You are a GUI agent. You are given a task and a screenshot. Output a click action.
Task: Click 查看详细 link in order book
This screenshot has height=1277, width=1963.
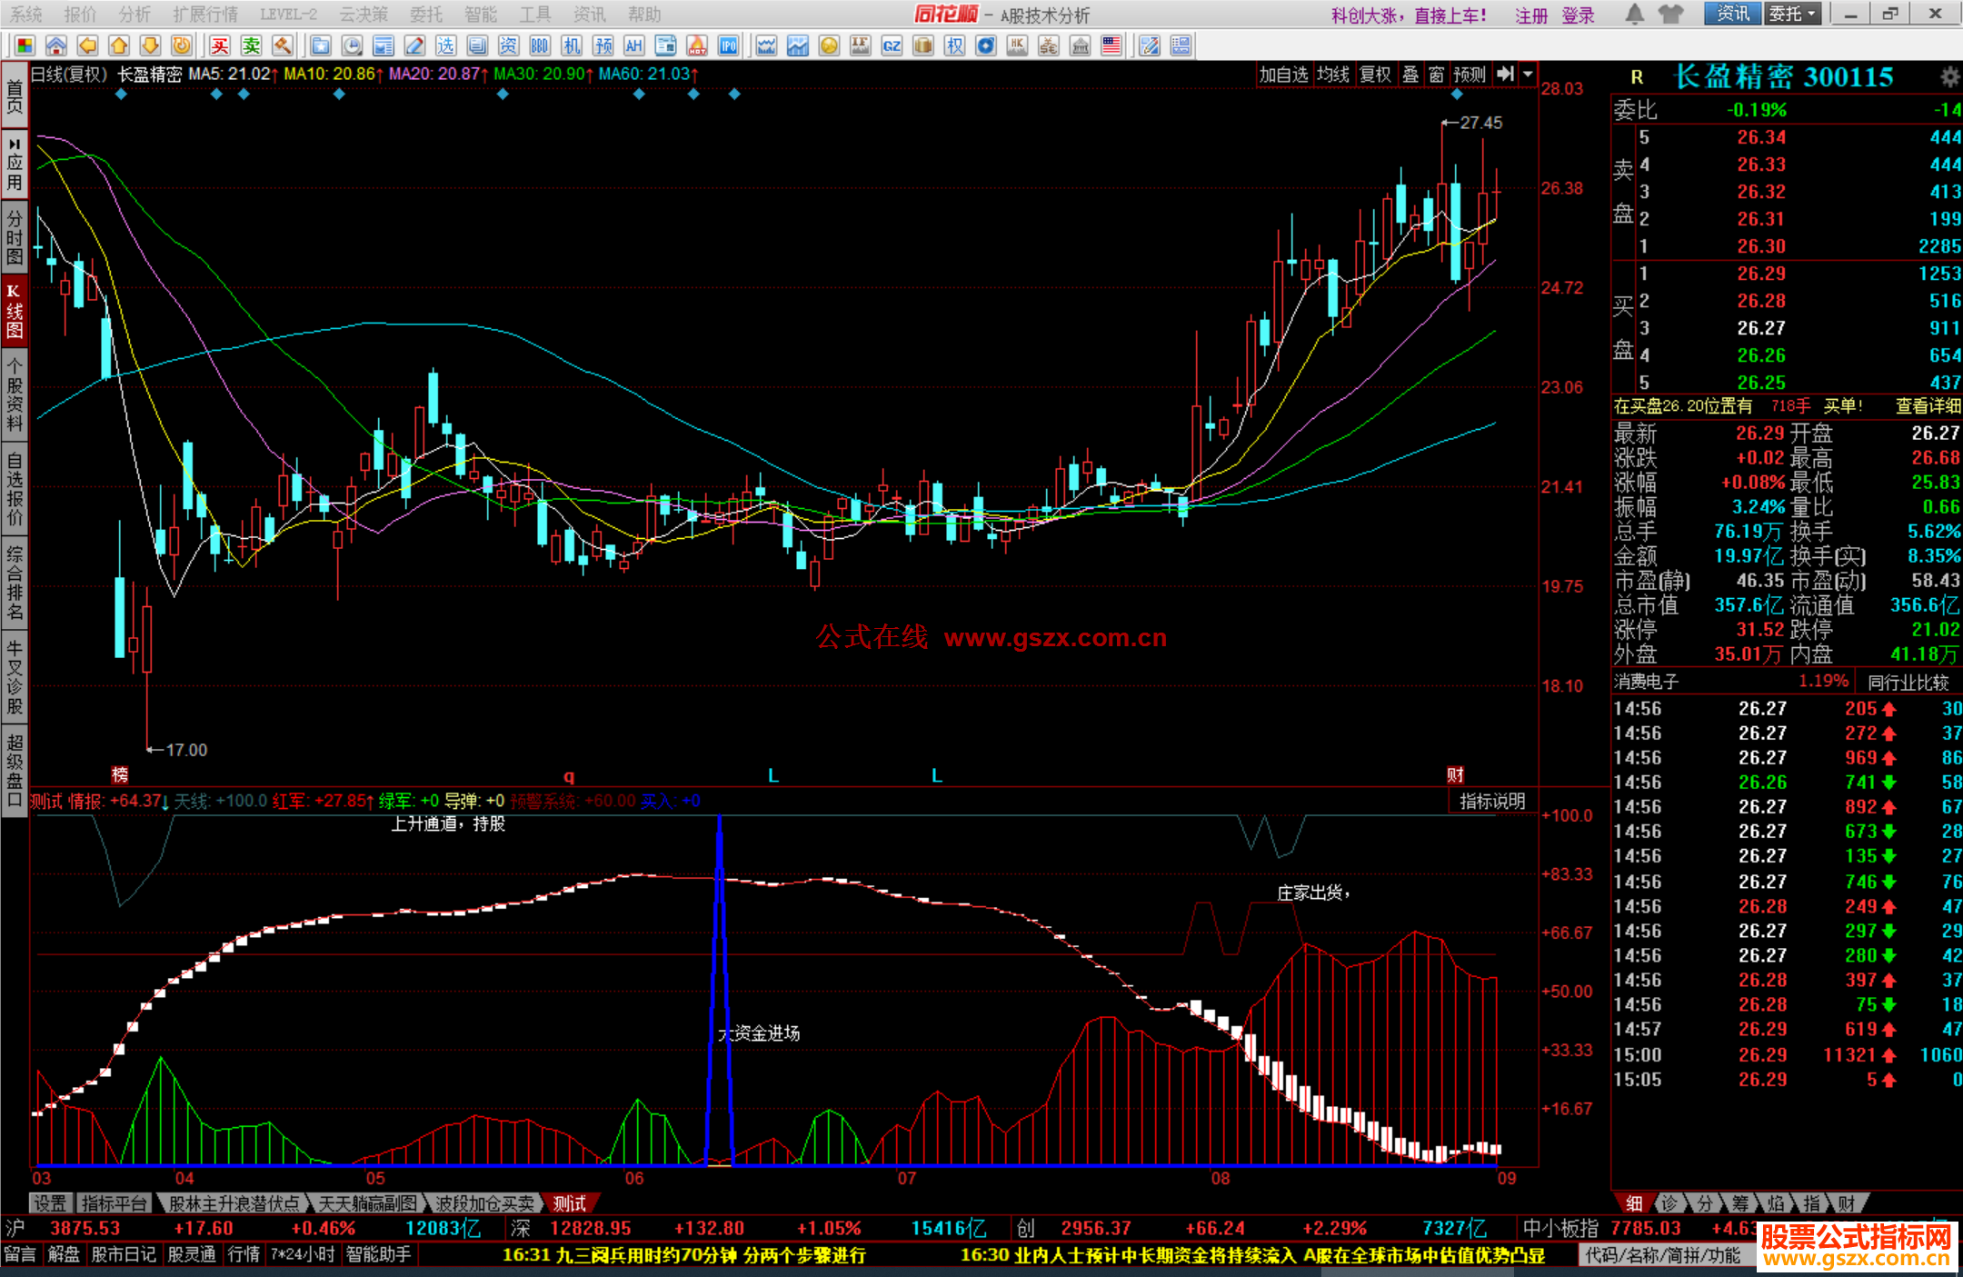click(x=1928, y=406)
